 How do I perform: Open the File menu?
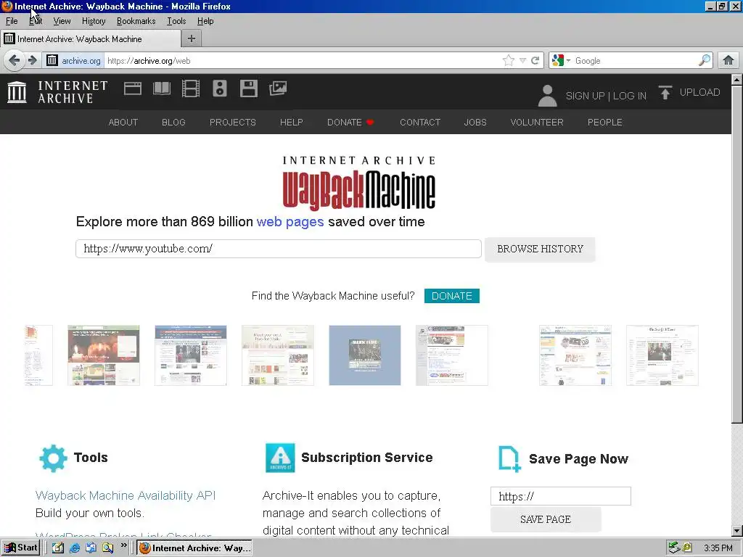point(12,21)
